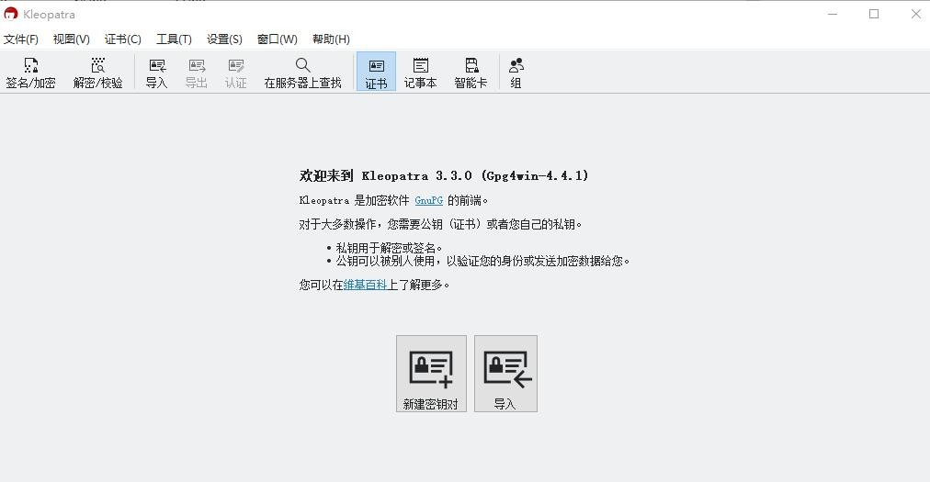This screenshot has height=482, width=930.
Task: Click the text 私钥用于解密或签名
Action: click(x=389, y=248)
